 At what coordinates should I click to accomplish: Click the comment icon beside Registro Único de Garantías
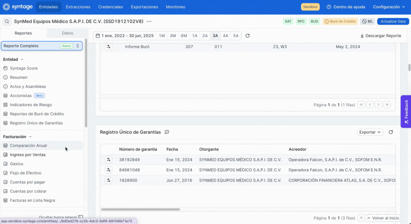click(x=167, y=132)
